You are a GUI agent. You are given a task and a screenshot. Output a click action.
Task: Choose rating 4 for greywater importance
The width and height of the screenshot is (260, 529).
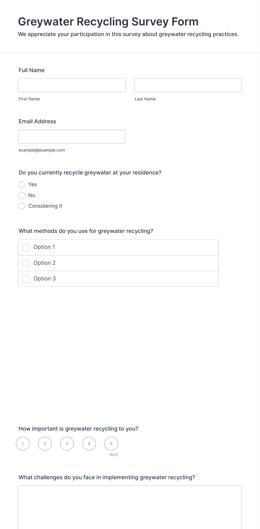(89, 444)
